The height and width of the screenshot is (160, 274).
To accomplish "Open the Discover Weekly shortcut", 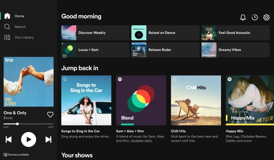I will pyautogui.click(x=95, y=33).
